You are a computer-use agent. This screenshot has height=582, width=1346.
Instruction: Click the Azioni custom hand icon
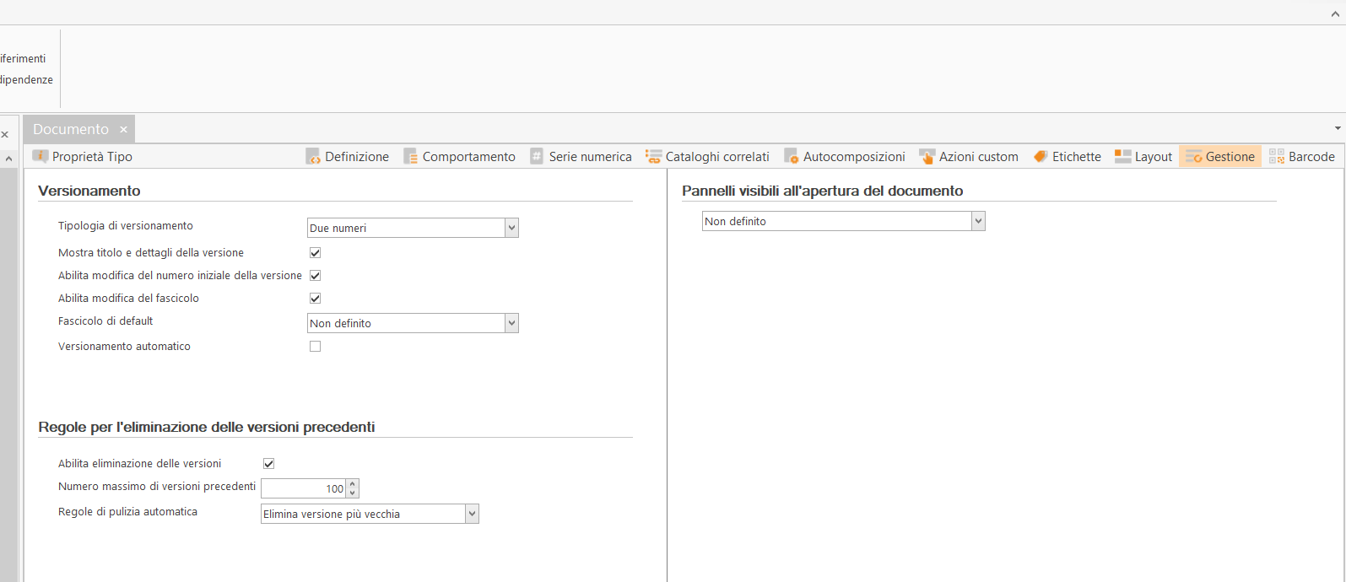tap(927, 157)
